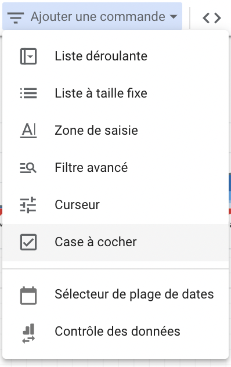
Task: Click the Liste déroulante dropdown-list icon
Action: pyautogui.click(x=28, y=56)
